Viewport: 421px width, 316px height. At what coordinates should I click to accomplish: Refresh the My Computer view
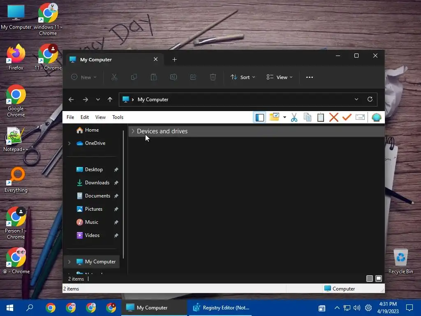tap(370, 99)
